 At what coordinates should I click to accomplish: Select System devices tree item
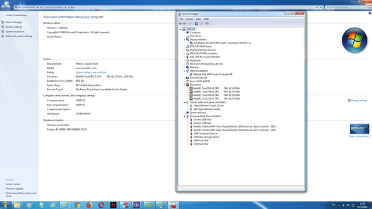click(198, 113)
